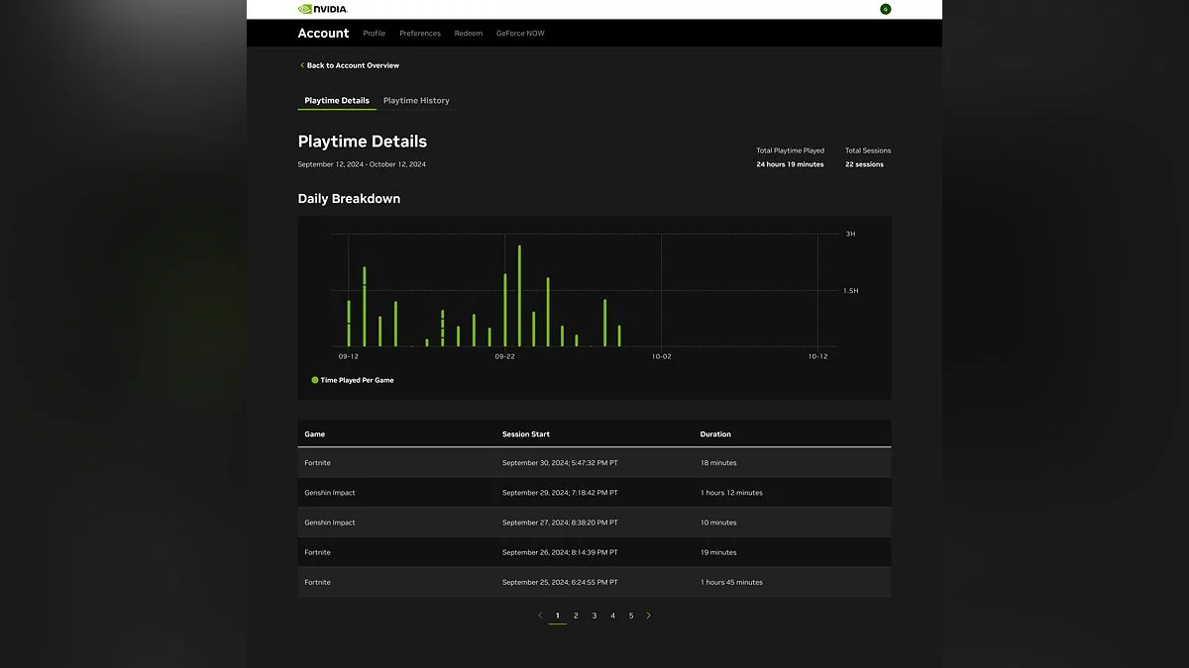Select the Playtime Details tab

pyautogui.click(x=337, y=101)
